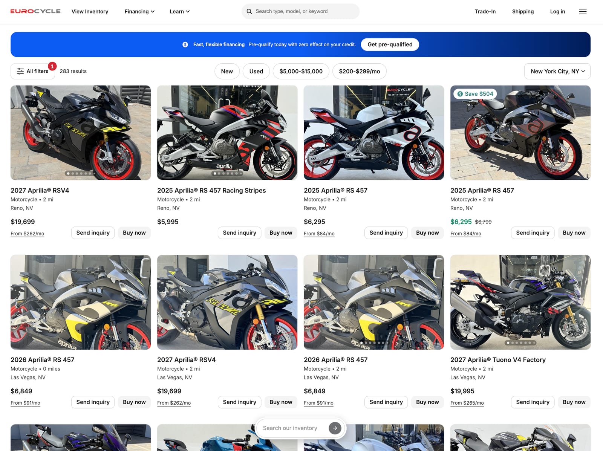603x451 pixels.
Task: Toggle the $5,000-$15,000 price chip
Action: click(301, 71)
